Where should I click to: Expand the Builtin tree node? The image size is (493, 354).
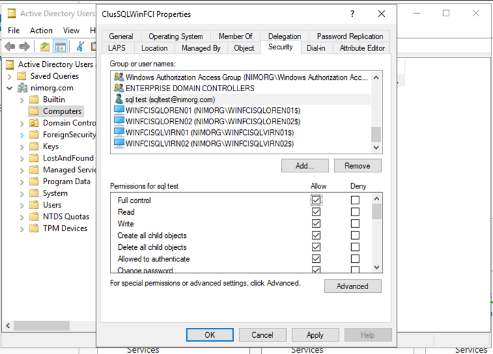[x=22, y=100]
